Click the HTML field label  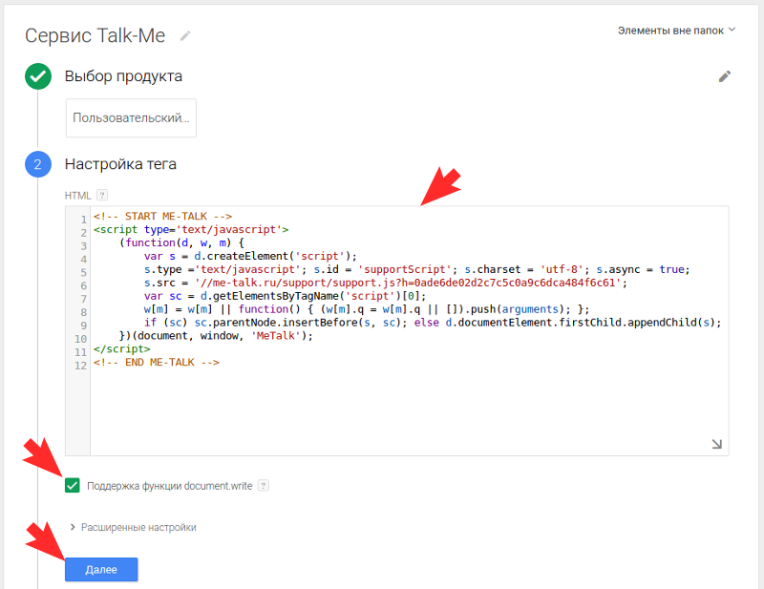click(x=78, y=196)
